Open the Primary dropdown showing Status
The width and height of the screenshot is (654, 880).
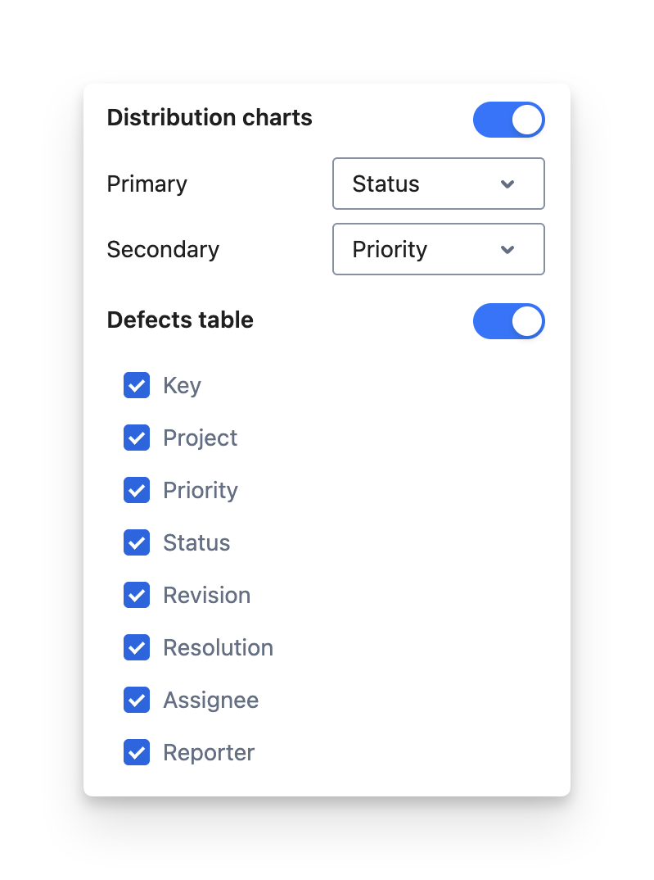tap(438, 184)
